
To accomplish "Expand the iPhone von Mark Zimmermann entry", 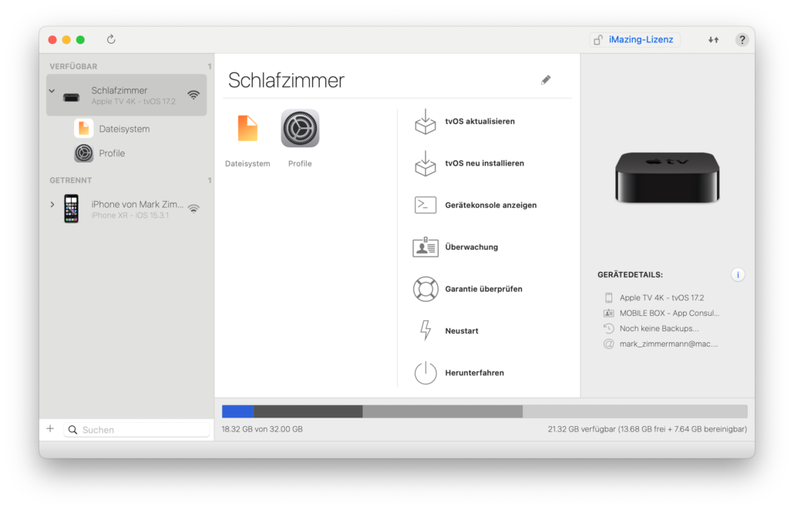I will click(52, 205).
